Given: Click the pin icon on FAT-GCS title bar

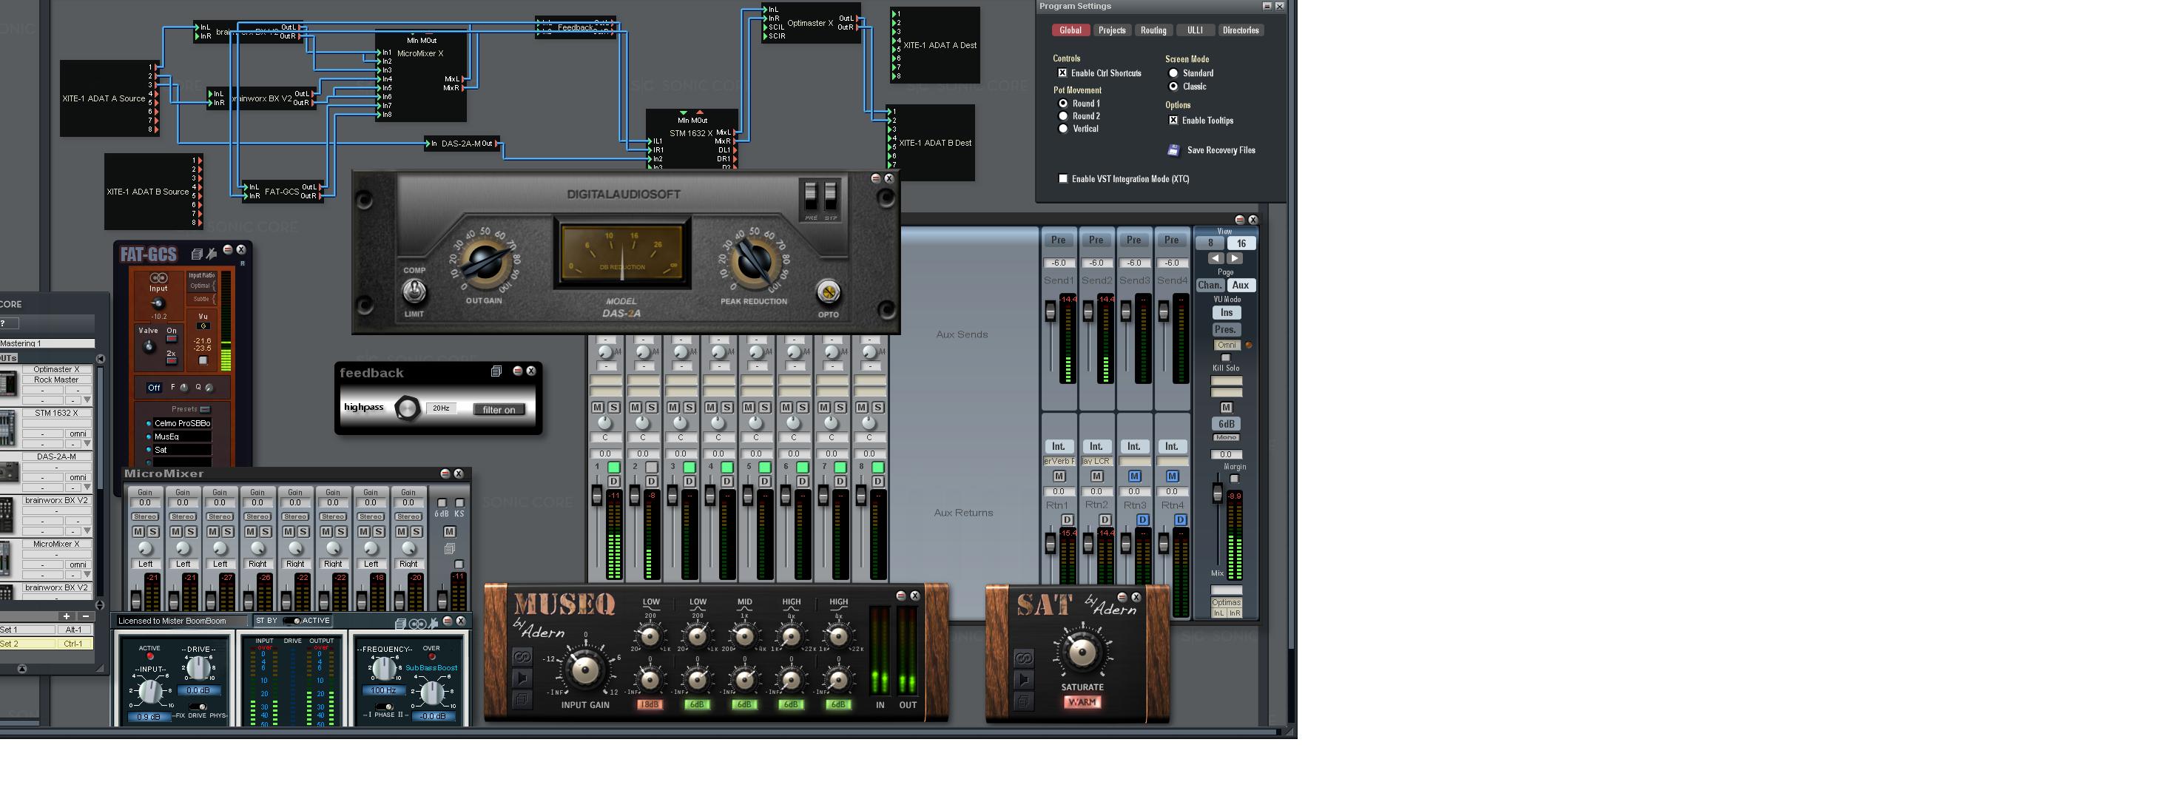Looking at the screenshot, I should point(212,253).
